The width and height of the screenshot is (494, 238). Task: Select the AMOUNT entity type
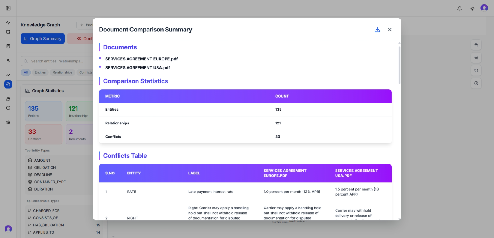42,160
